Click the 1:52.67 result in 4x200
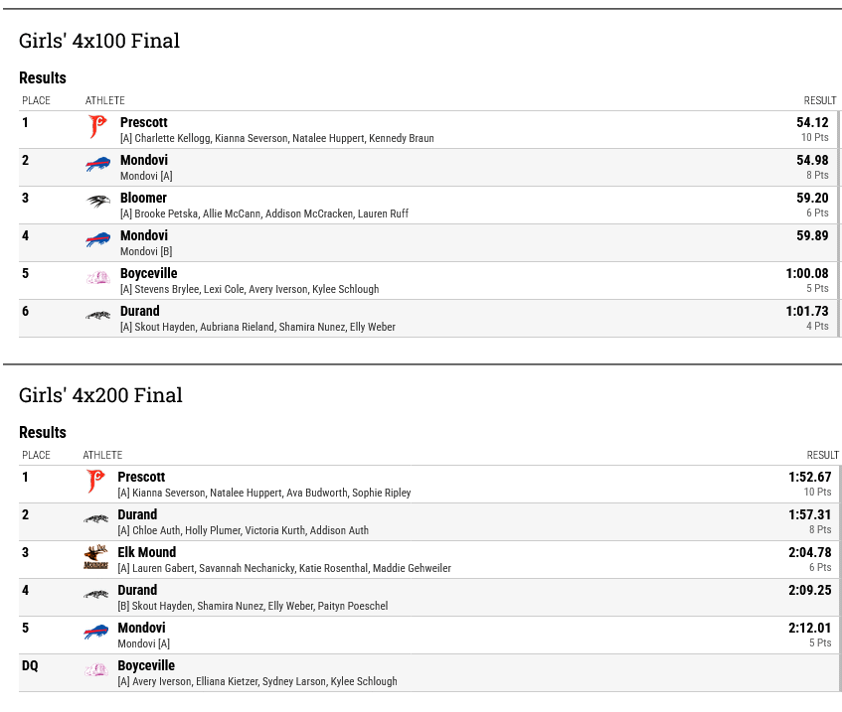This screenshot has width=842, height=712. 810,477
